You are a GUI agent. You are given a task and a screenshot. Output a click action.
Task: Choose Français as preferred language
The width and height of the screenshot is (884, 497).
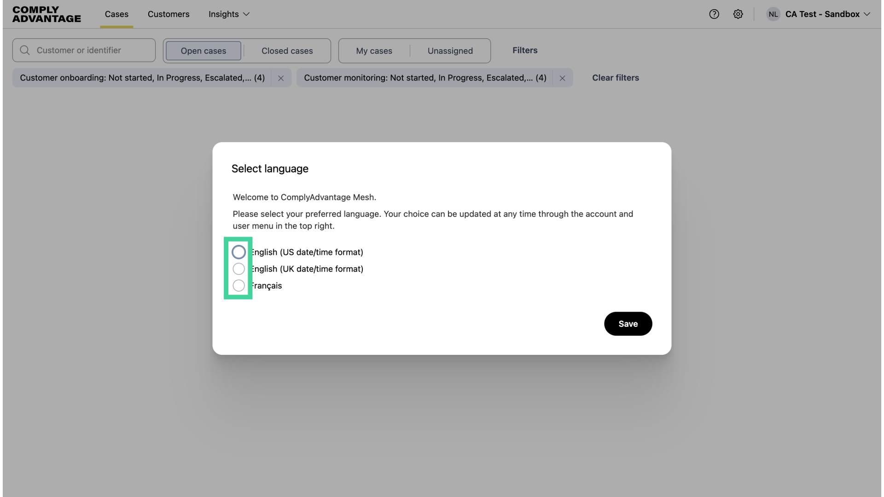238,285
